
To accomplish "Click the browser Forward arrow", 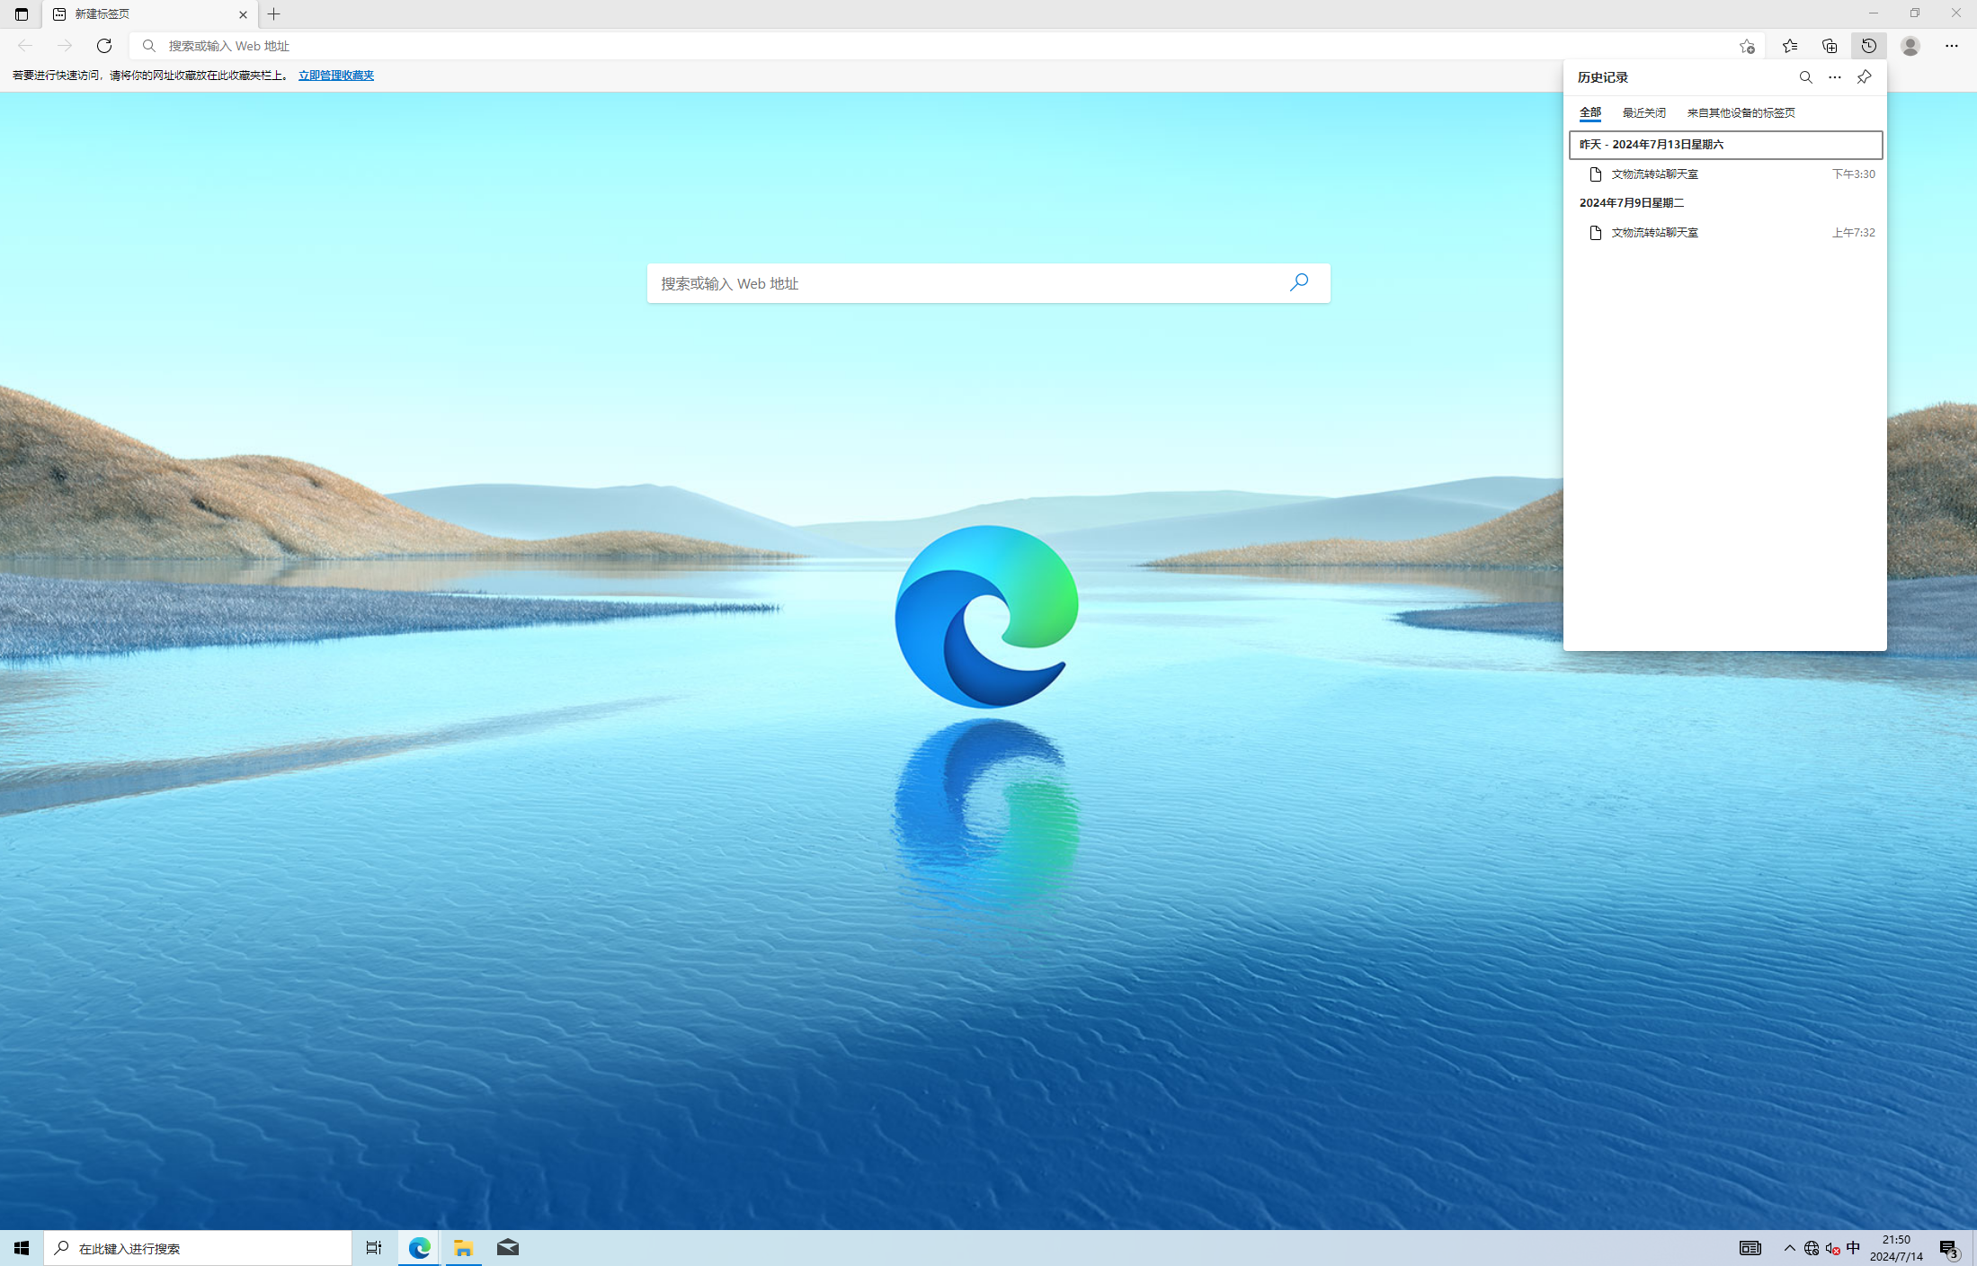I will coord(65,46).
